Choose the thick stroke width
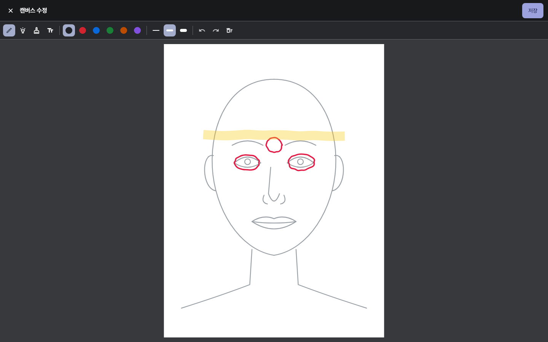Image resolution: width=548 pixels, height=342 pixels. pyautogui.click(x=183, y=30)
